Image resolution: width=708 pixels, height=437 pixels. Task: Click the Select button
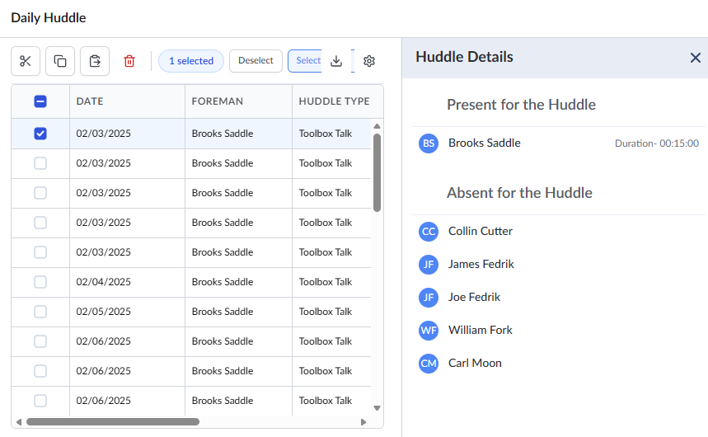305,61
